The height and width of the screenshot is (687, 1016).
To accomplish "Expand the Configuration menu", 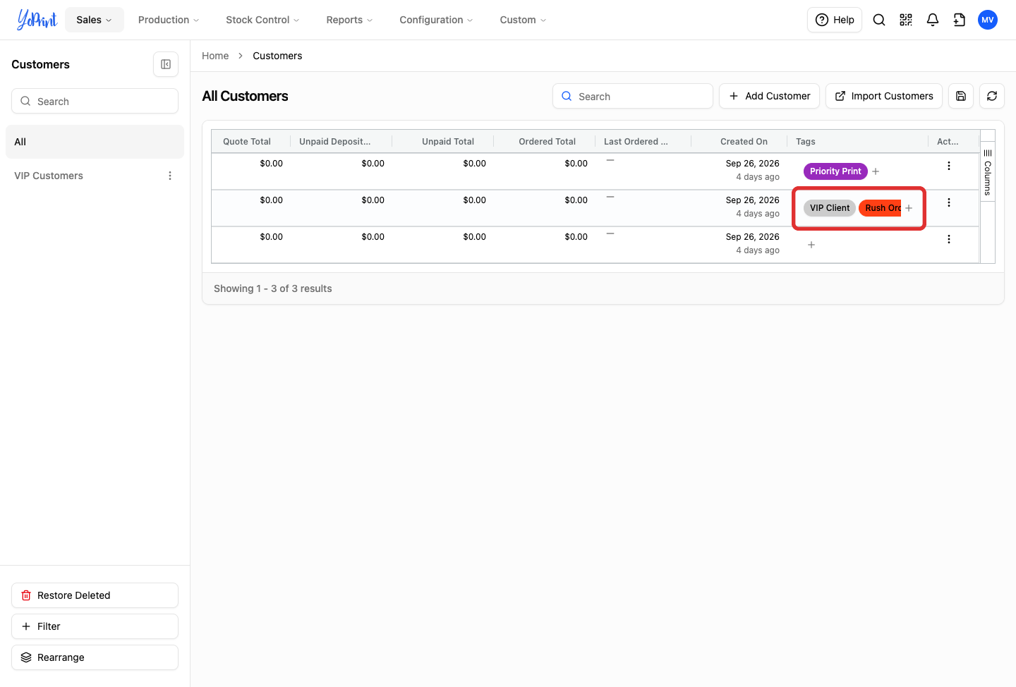I will click(x=436, y=20).
